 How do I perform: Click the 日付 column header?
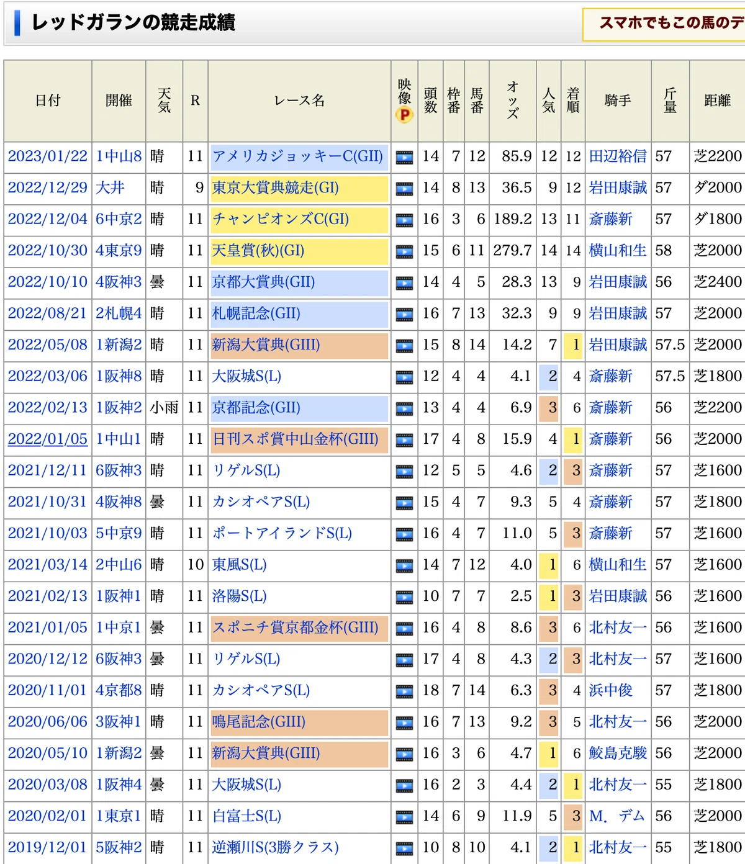[48, 101]
